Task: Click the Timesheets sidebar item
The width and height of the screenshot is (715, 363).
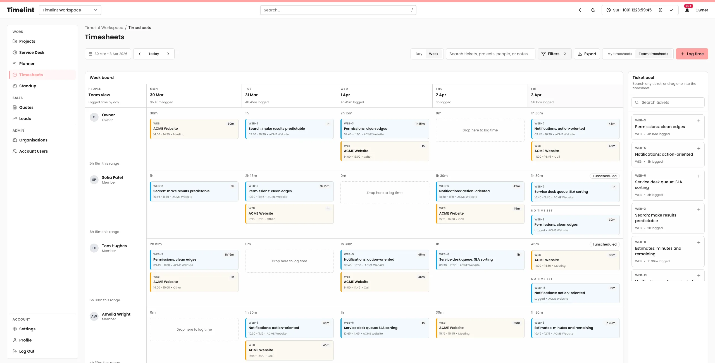Action: (42, 75)
